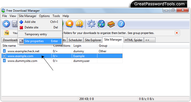Screen dimensions: 191x102
Task: Click the dummy login cell
Action: (84, 51)
